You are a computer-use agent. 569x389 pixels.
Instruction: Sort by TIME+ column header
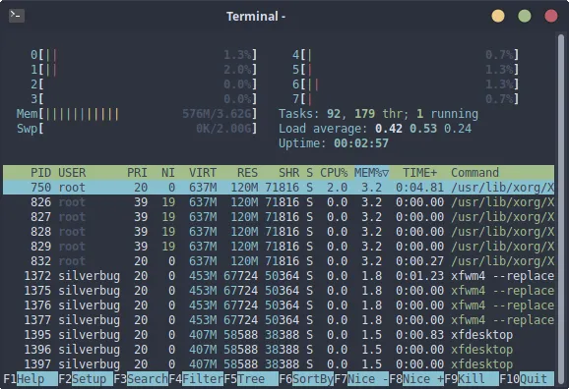(x=419, y=173)
